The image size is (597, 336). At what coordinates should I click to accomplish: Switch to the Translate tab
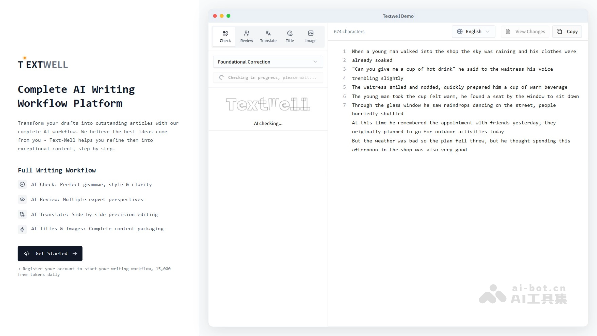[x=268, y=36]
